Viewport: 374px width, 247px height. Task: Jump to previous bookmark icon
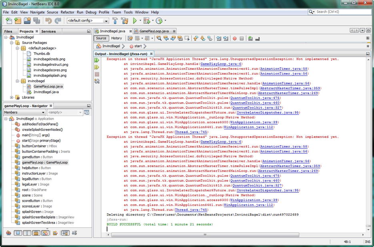[x=196, y=38]
